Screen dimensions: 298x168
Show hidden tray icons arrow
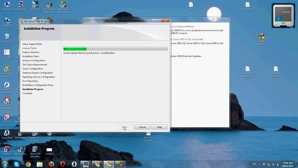click(259, 164)
